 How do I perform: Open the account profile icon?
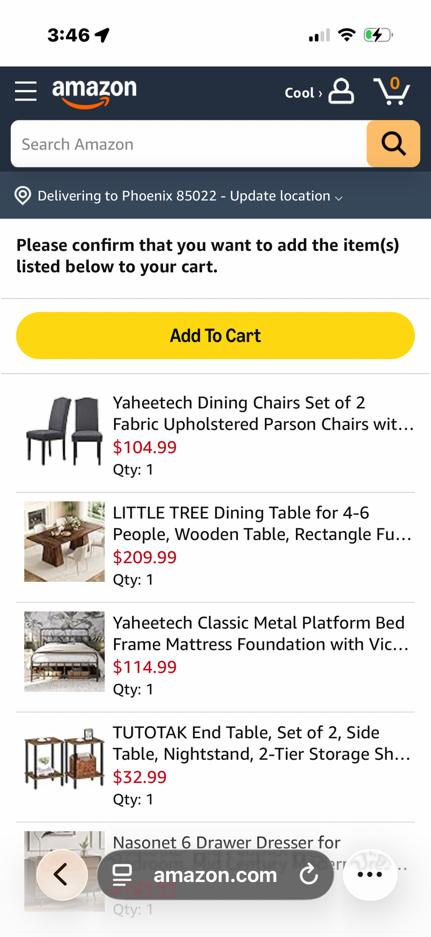coord(341,91)
